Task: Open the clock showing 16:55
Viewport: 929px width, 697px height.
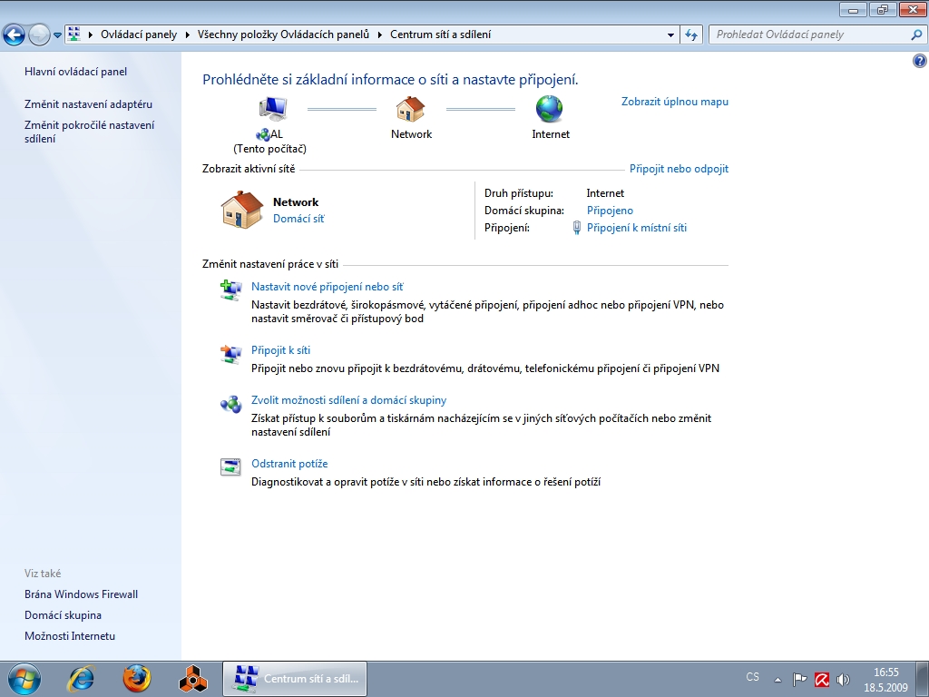Action: tap(885, 680)
